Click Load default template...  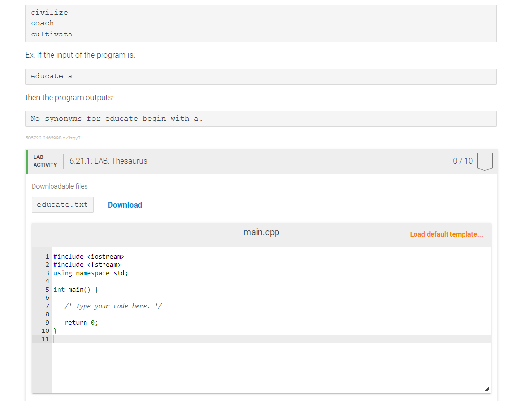tap(446, 234)
